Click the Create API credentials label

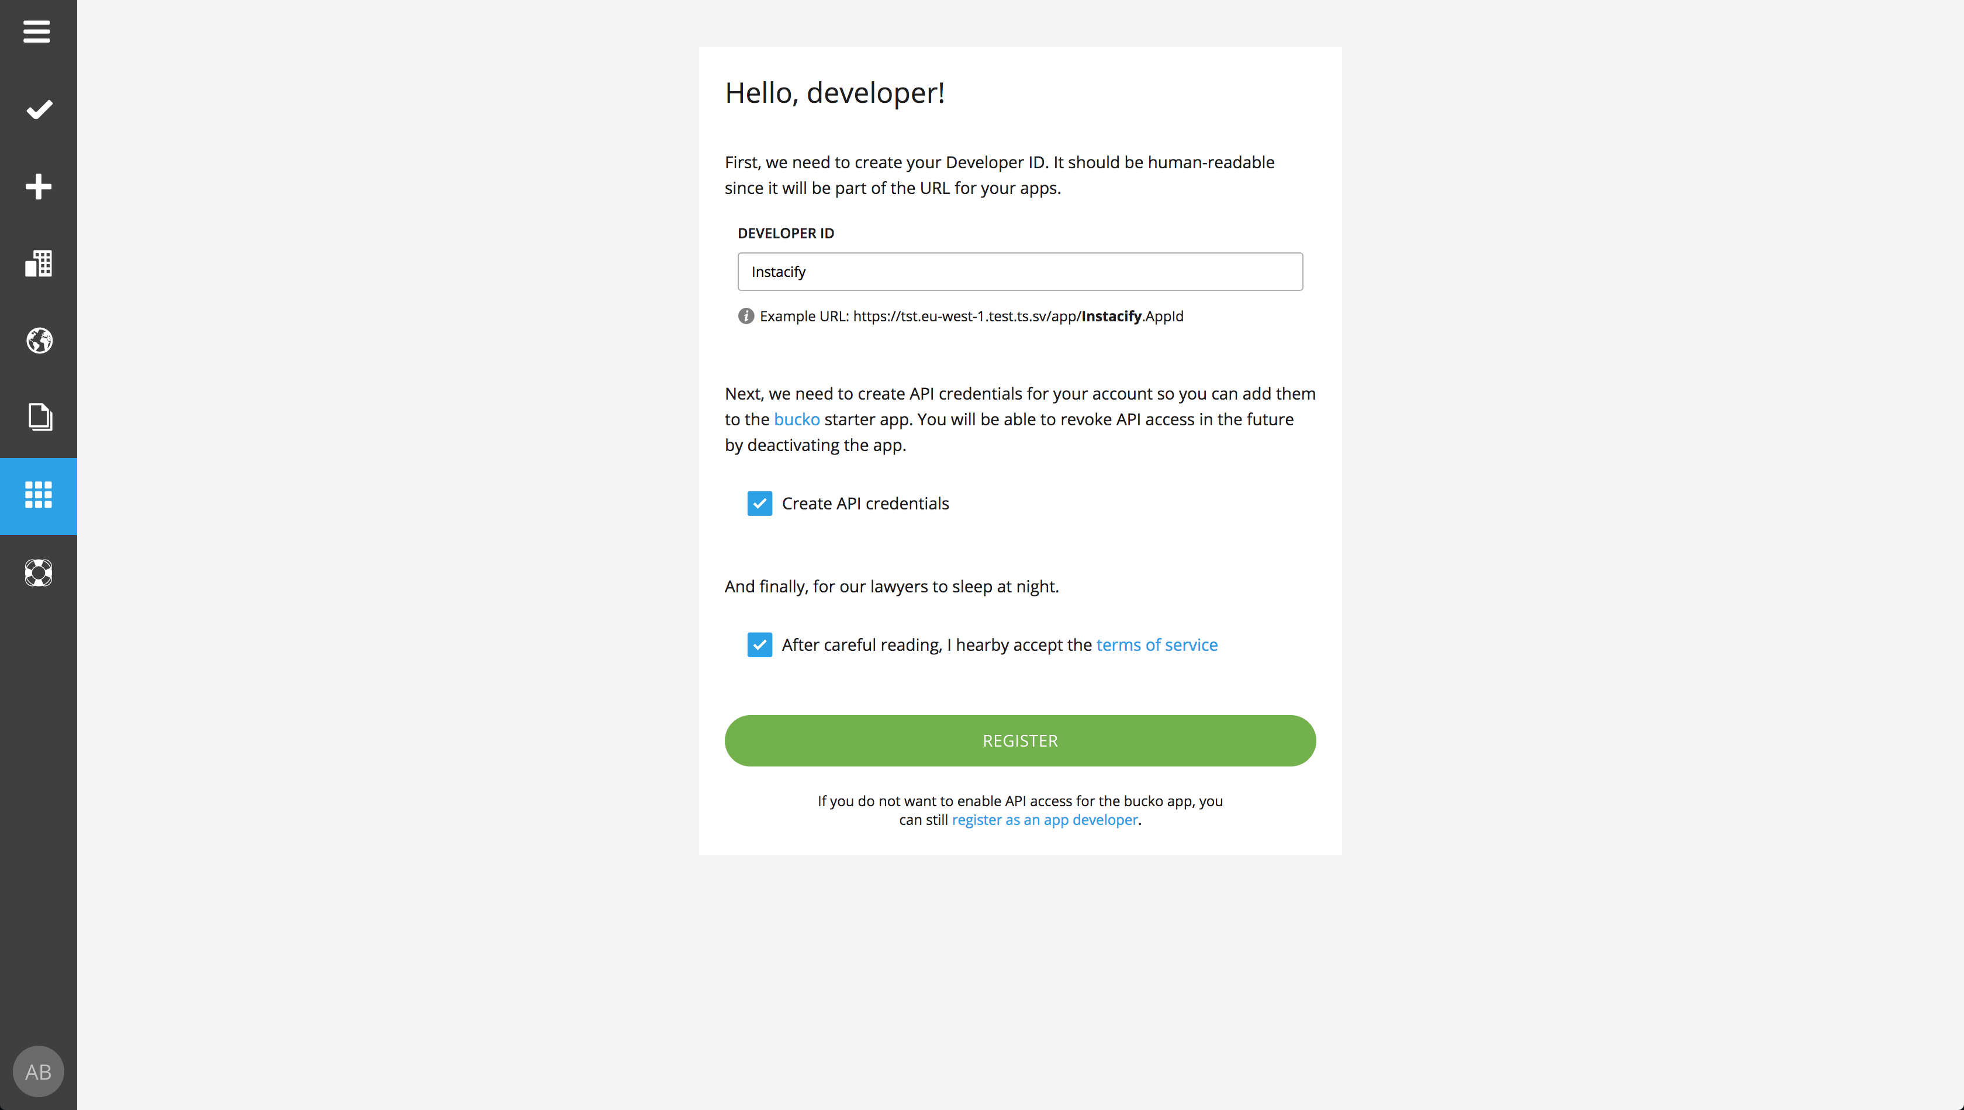pos(865,503)
